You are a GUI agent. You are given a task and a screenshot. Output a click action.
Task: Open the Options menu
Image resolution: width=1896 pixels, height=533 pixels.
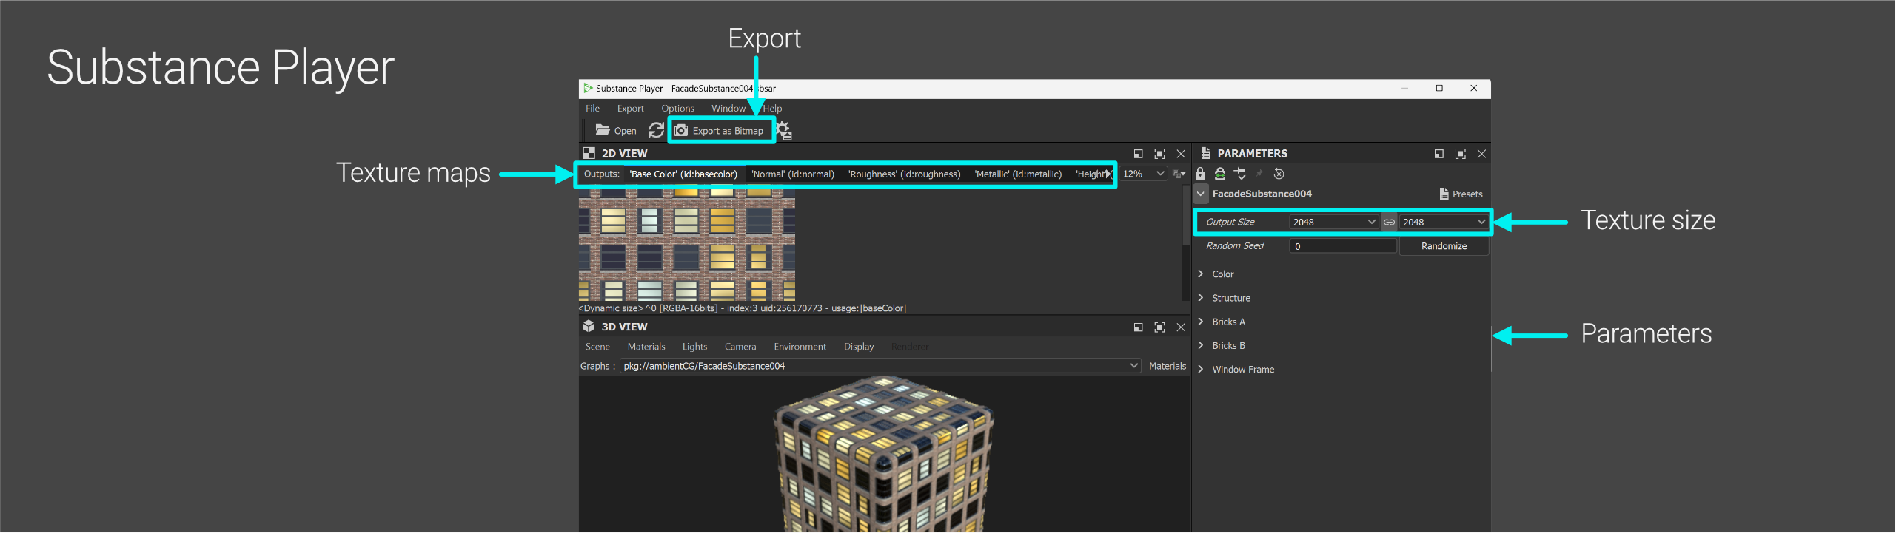677,109
